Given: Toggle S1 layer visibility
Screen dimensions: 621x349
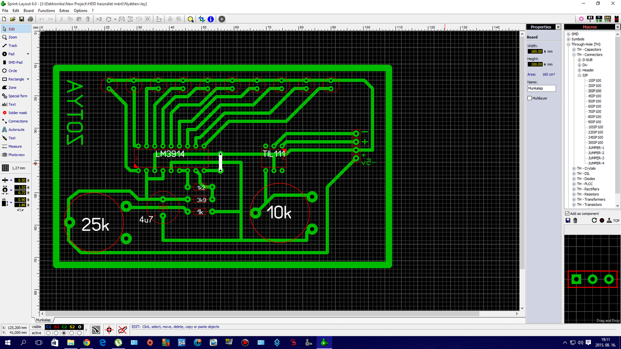Looking at the screenshot, I should click(x=56, y=327).
